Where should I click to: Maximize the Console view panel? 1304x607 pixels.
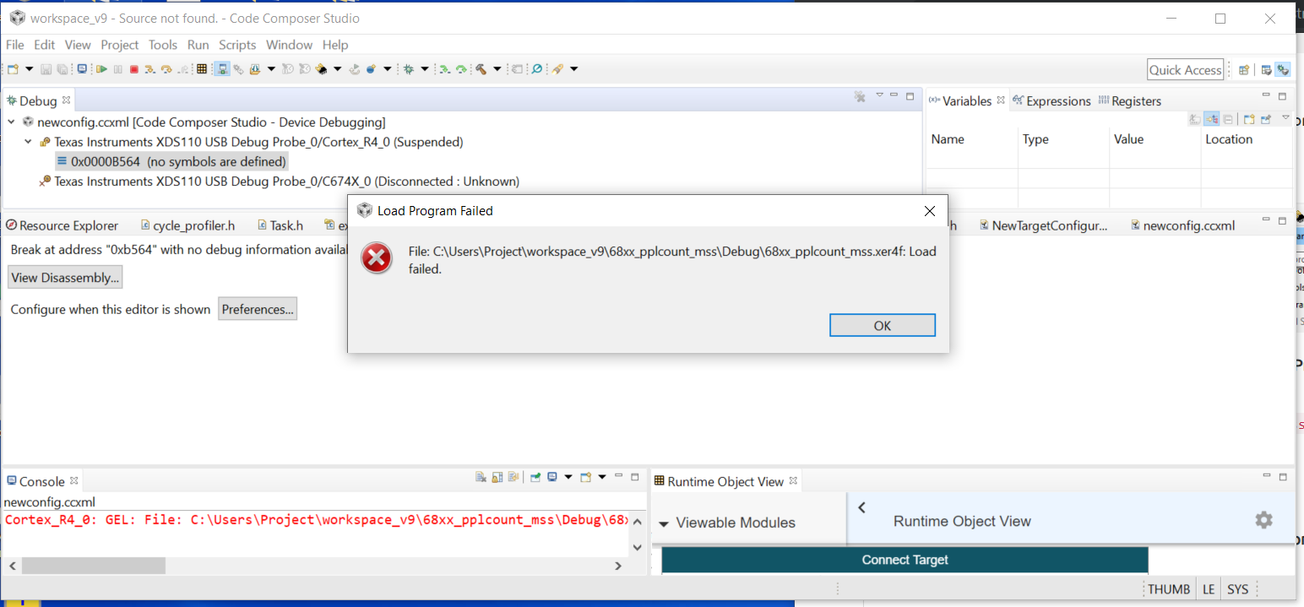click(x=634, y=477)
